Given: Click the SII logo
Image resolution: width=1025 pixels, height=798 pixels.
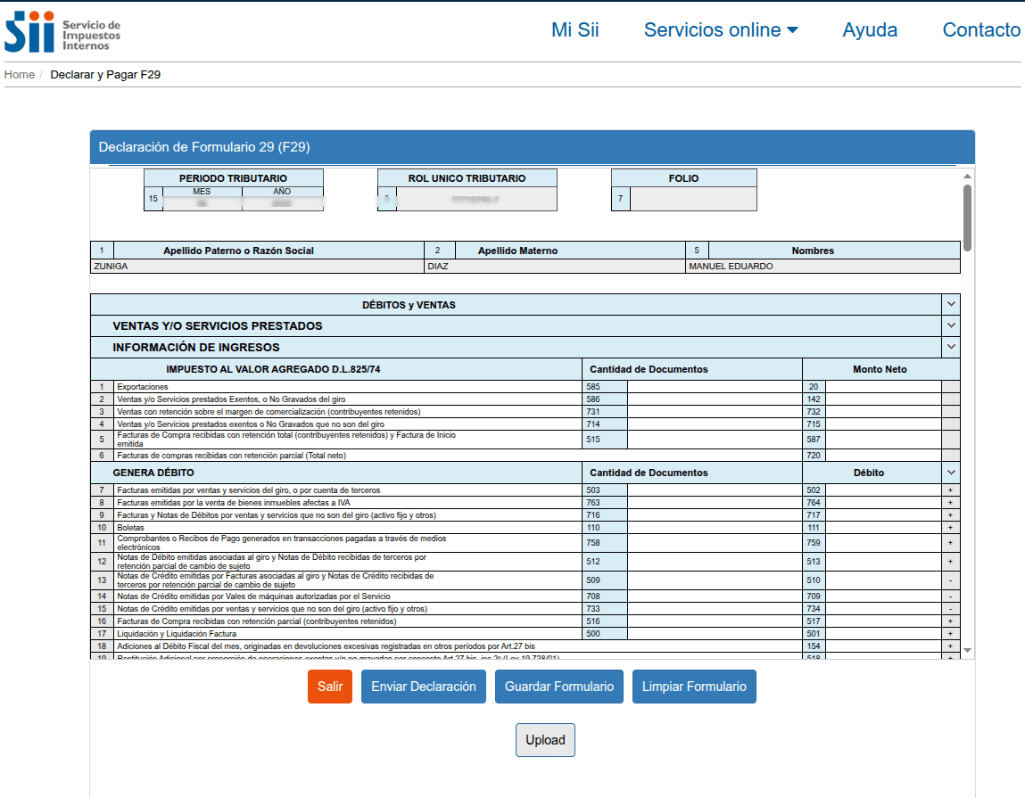Looking at the screenshot, I should (62, 32).
